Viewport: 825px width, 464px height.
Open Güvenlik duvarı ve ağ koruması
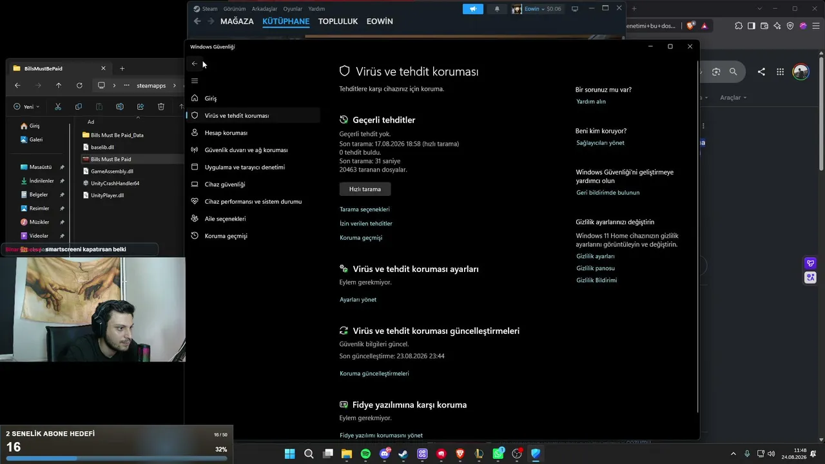253,150
